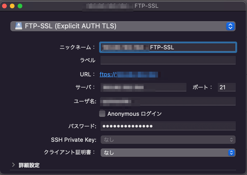Edit the ポート field showing 21
This screenshot has height=175, width=247.
click(x=227, y=87)
